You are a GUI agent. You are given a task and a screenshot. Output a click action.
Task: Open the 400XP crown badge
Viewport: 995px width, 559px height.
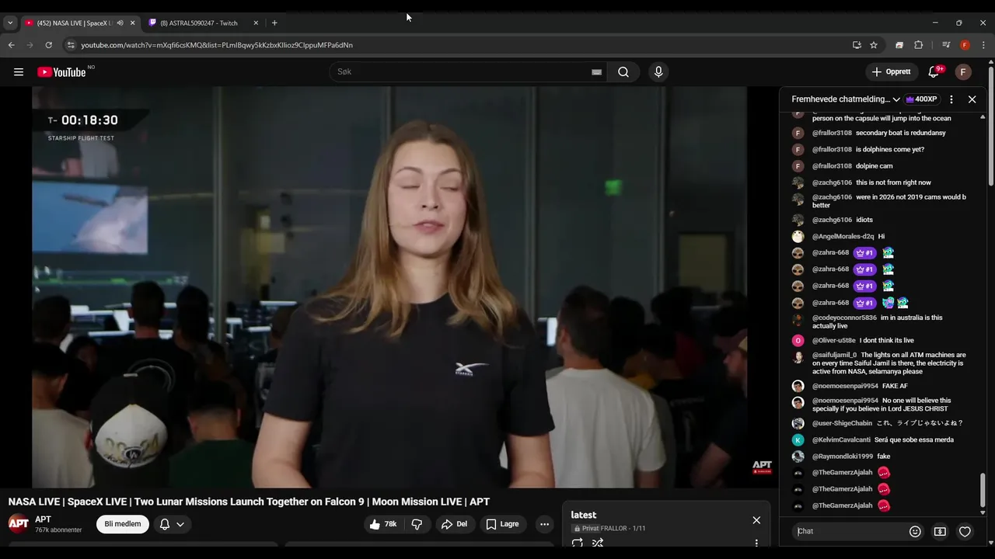921,99
